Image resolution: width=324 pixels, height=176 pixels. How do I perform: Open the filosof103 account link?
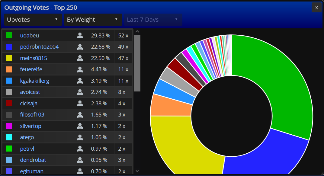32,114
